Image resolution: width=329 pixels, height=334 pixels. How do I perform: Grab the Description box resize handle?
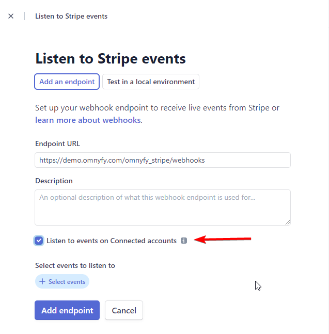[x=288, y=222]
